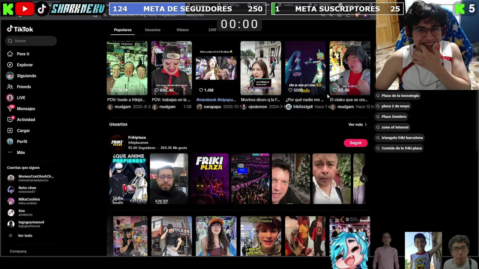Image resolution: width=479 pixels, height=269 pixels.
Task: Click Ver más next to Usuarios
Action: 357,124
